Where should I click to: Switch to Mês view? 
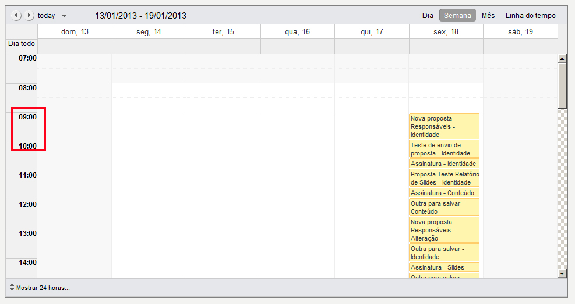488,16
